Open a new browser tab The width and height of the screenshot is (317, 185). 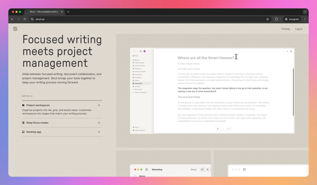68,12
